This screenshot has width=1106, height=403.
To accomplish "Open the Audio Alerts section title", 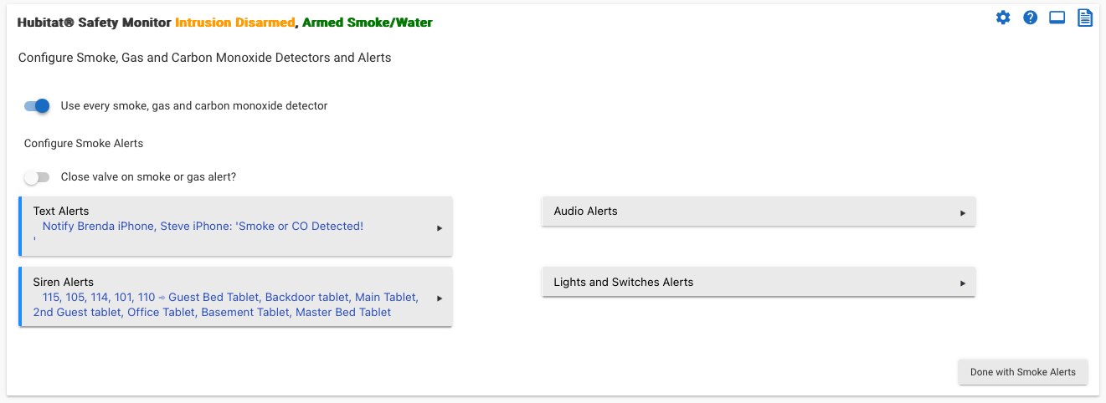I will coord(585,212).
